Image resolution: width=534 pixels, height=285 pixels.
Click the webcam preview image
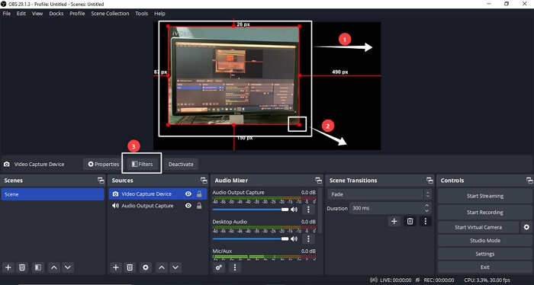click(x=234, y=75)
